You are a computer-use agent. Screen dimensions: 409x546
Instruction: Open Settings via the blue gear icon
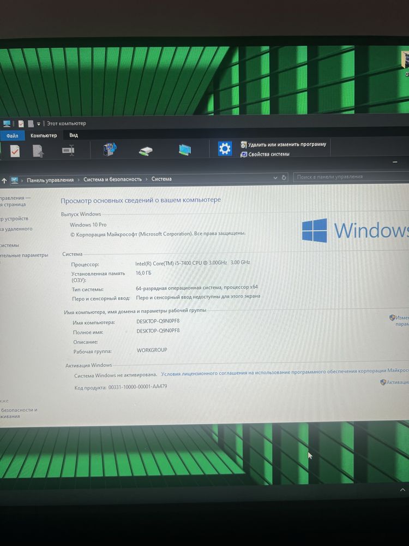(x=225, y=149)
